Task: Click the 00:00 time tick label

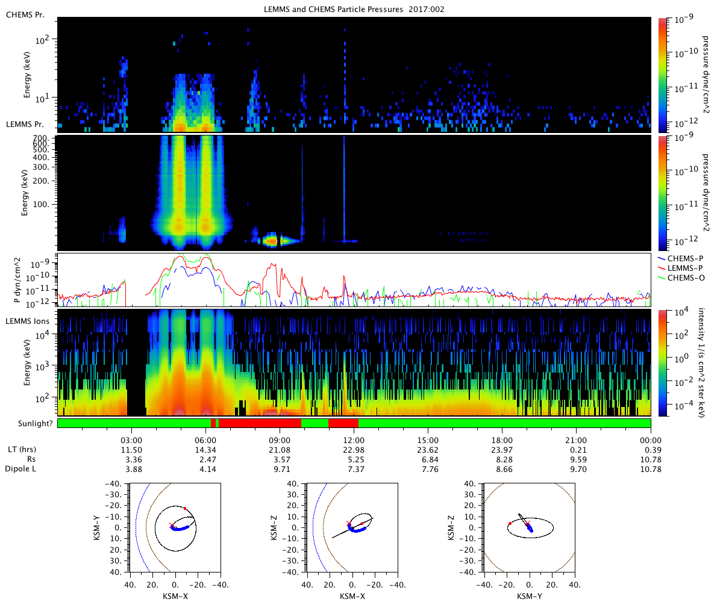Action: pos(651,440)
